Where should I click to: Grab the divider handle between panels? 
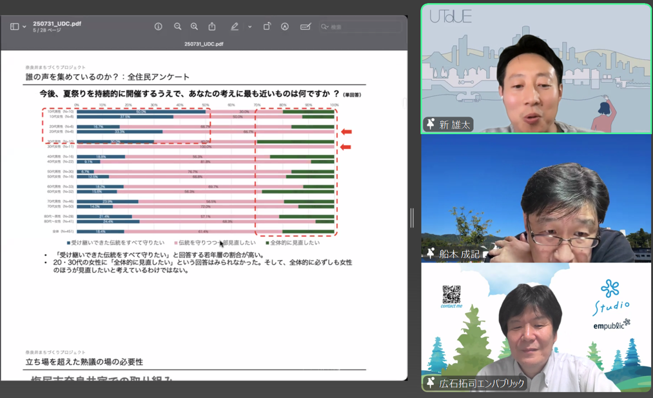tap(412, 218)
